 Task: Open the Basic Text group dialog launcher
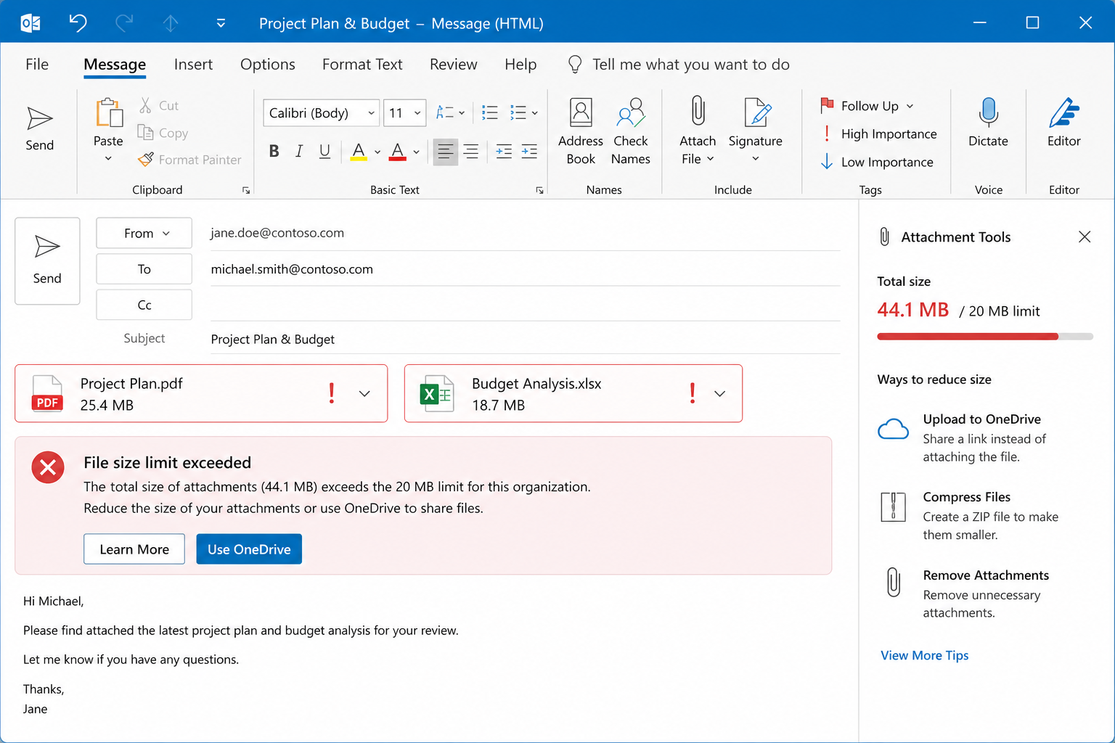point(539,190)
